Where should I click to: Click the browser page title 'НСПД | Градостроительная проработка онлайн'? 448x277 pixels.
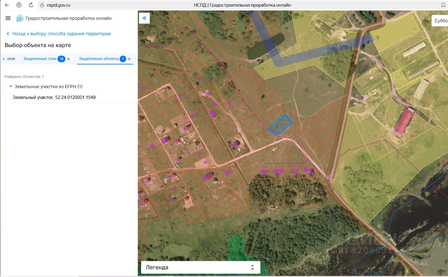coord(242,5)
